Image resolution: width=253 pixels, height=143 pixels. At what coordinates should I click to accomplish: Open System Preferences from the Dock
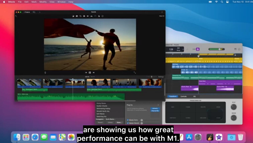pos(198,137)
